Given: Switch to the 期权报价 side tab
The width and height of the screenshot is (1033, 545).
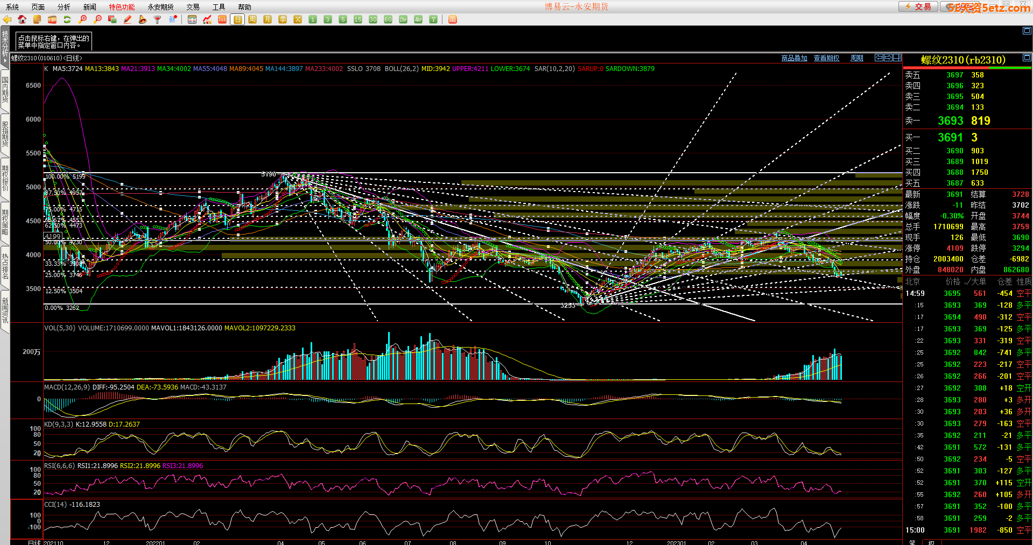Looking at the screenshot, I should coord(5,179).
